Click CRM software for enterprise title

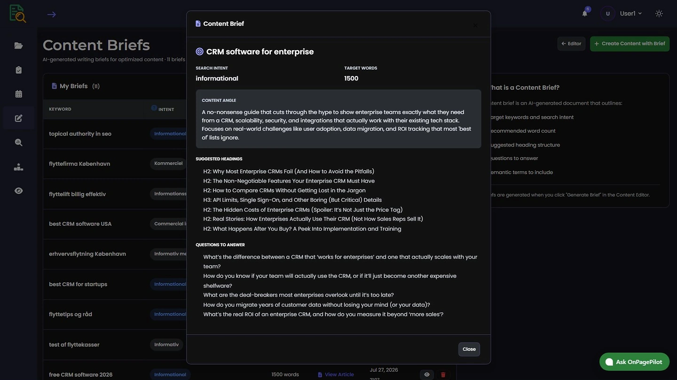(x=260, y=52)
